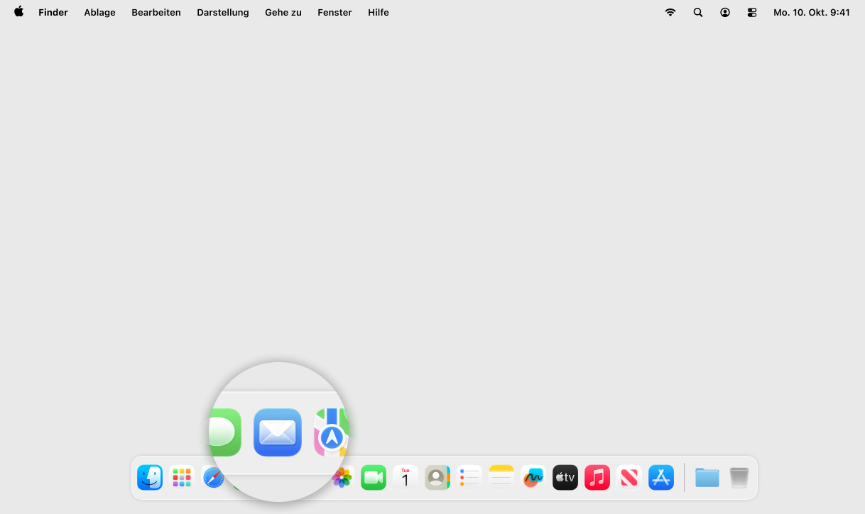Screen dimensions: 865x514
Task: Open the Notes app icon
Action: pyautogui.click(x=501, y=478)
